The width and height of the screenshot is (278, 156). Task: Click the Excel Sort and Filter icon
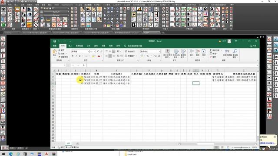[227, 52]
